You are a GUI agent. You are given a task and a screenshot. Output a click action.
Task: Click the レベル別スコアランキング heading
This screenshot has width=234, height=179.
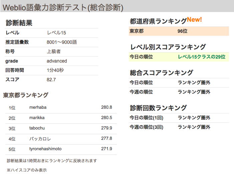click(168, 47)
